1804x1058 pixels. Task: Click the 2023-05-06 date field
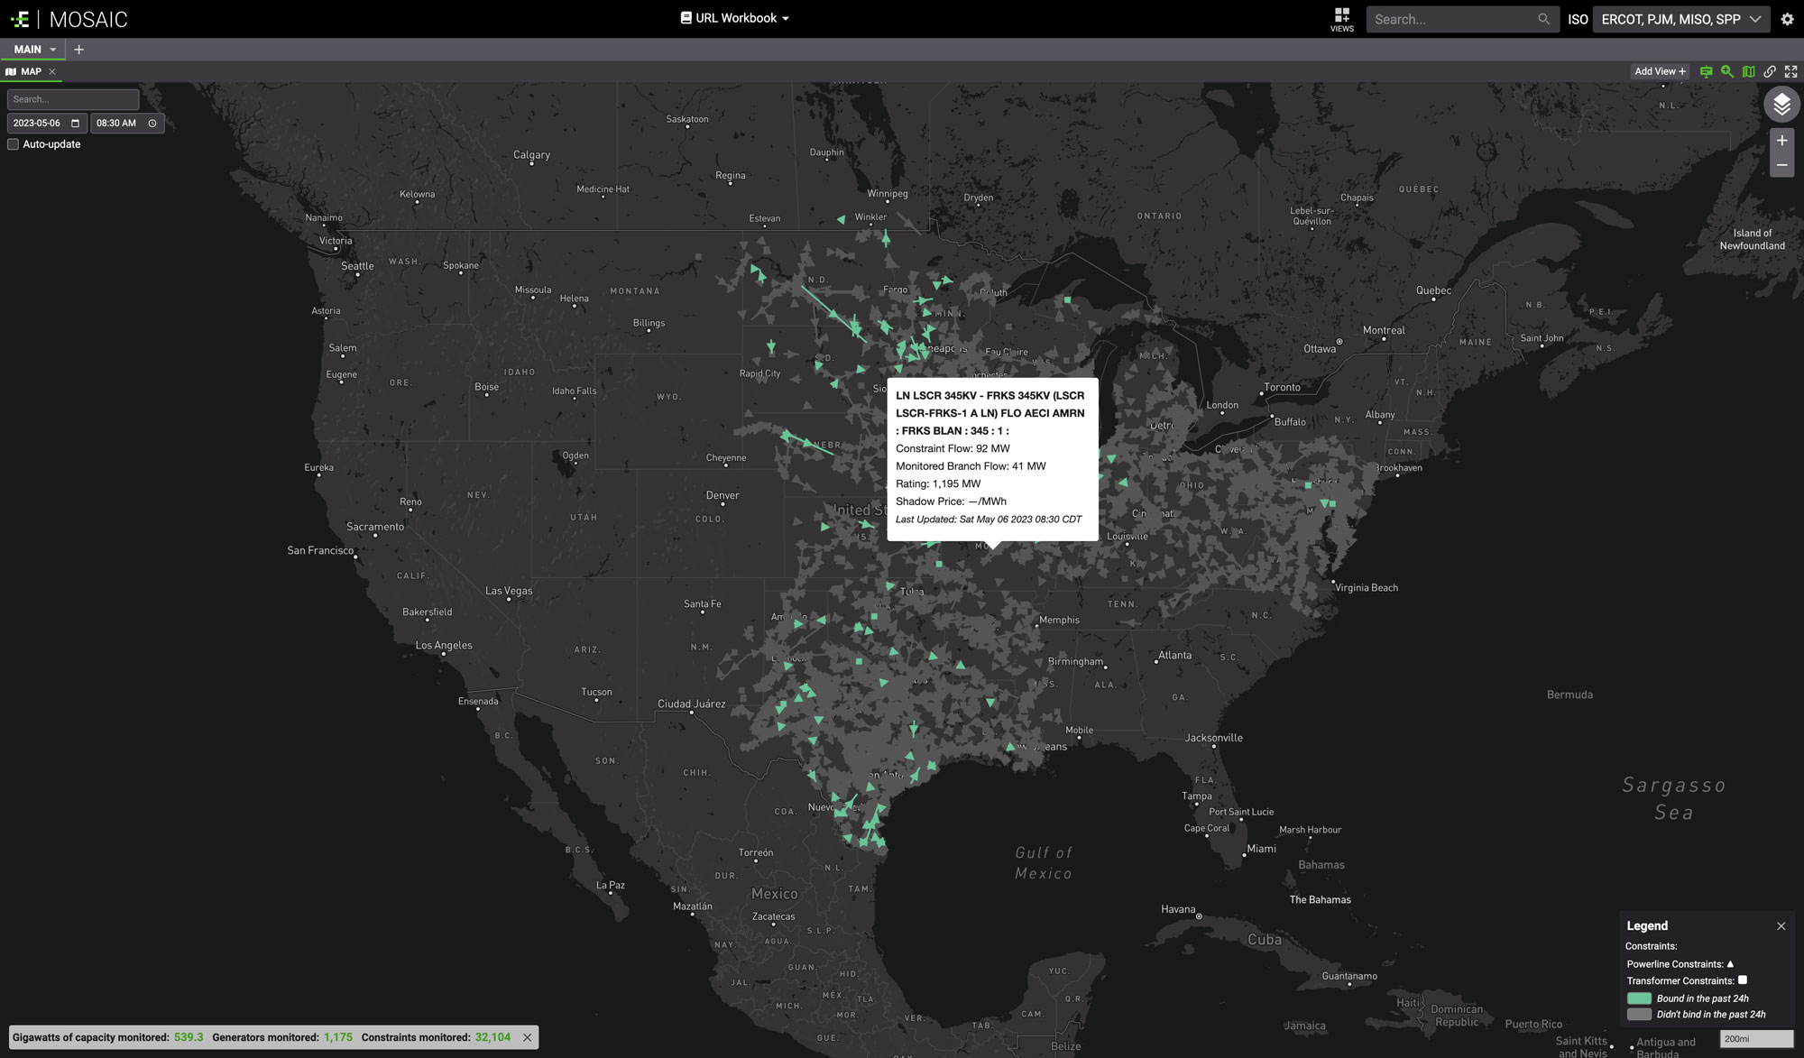pos(47,123)
